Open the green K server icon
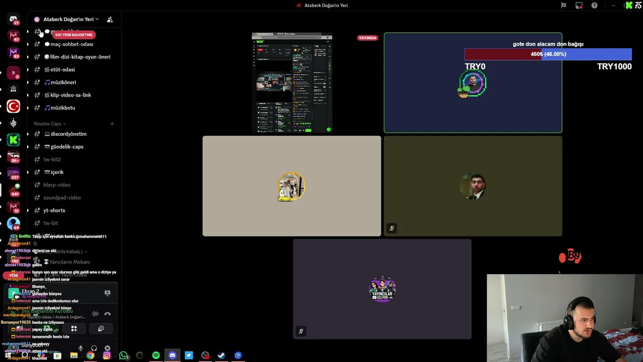The height and width of the screenshot is (362, 643). [x=14, y=140]
